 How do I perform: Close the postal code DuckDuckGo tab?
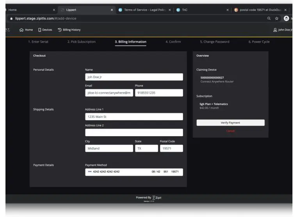[285, 10]
